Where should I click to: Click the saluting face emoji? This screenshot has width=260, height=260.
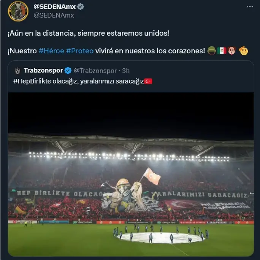click(x=243, y=51)
